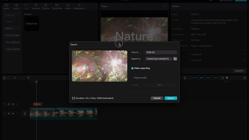Hide the main video track with eye icon
Image resolution: width=249 pixels, height=140 pixels.
(x=13, y=114)
